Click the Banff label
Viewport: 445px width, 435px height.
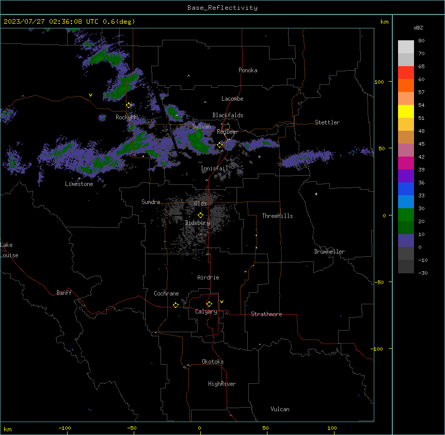[64, 293]
